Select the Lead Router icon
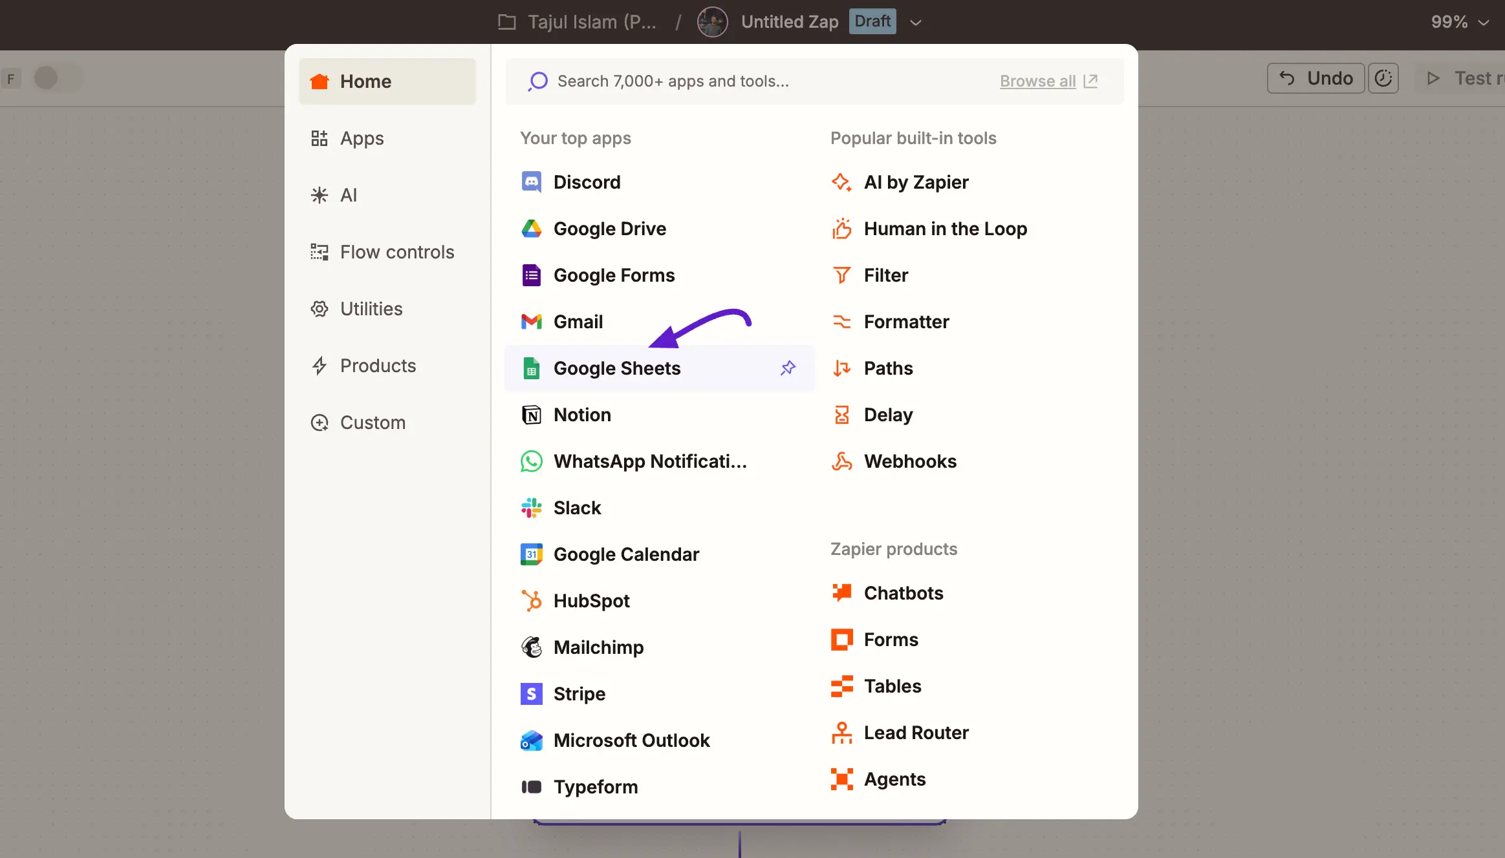 click(x=841, y=733)
